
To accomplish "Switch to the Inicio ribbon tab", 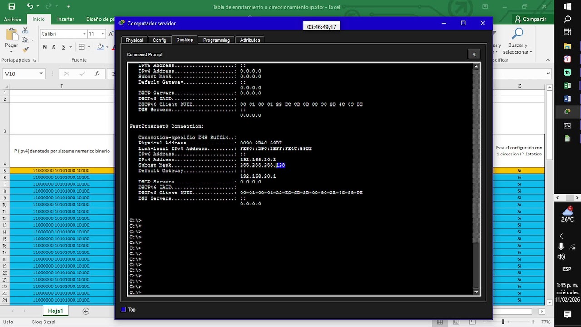I will [x=39, y=19].
